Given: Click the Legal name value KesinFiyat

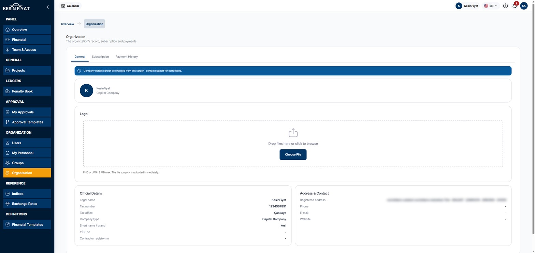Looking at the screenshot, I should [x=279, y=200].
